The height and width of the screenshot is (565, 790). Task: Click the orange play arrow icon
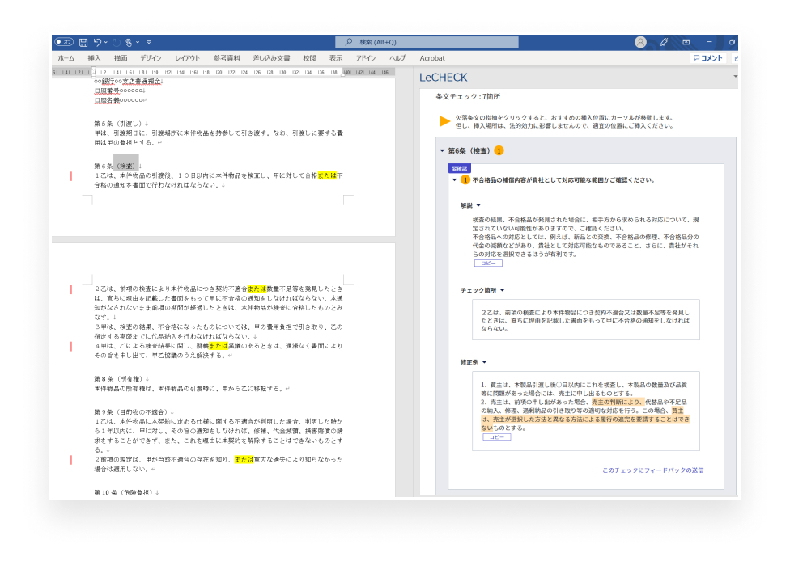[x=444, y=121]
